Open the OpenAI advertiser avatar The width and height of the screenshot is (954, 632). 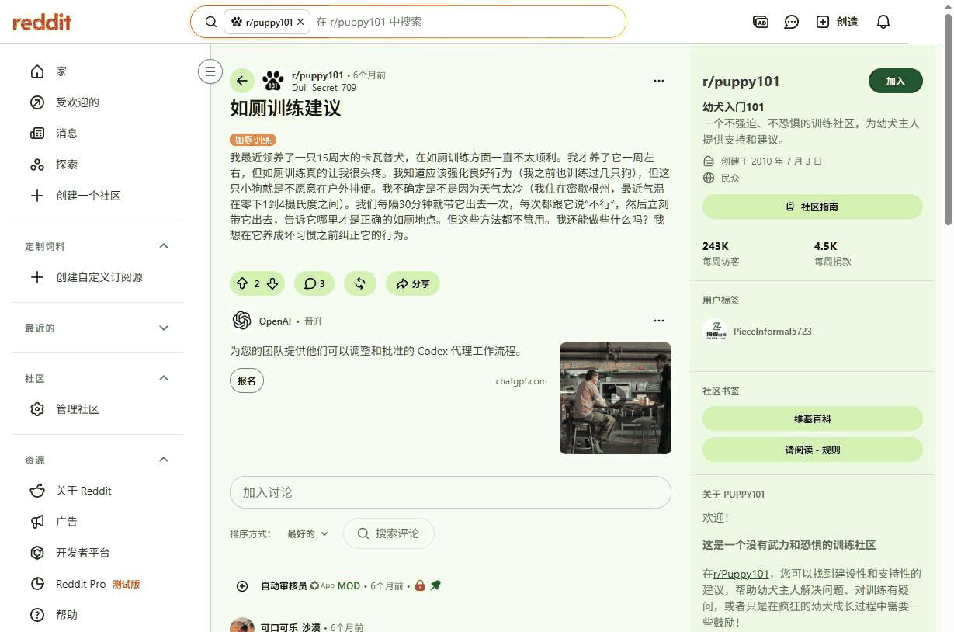(x=241, y=321)
